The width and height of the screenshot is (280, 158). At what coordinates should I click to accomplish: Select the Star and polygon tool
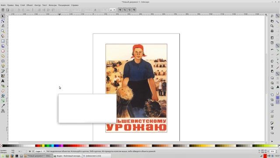coord(3,56)
